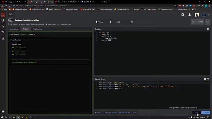Expand the Sample Tests panel fullscreen icon
The height and width of the screenshot is (119, 212).
(x=205, y=79)
